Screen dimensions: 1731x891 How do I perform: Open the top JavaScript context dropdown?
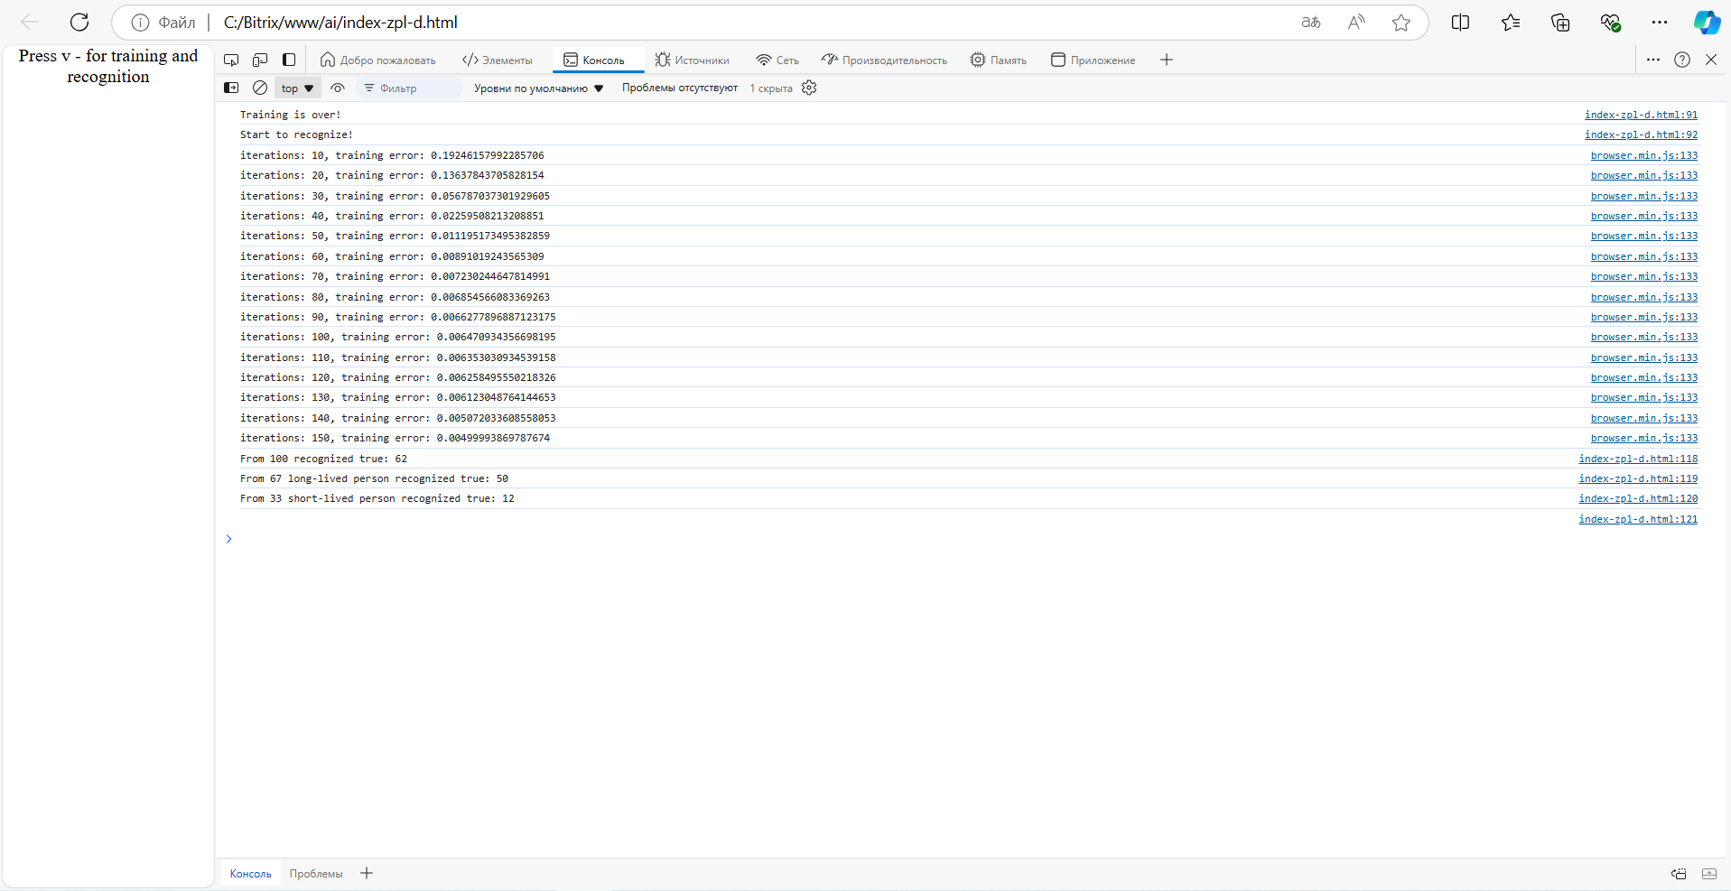[x=297, y=88]
